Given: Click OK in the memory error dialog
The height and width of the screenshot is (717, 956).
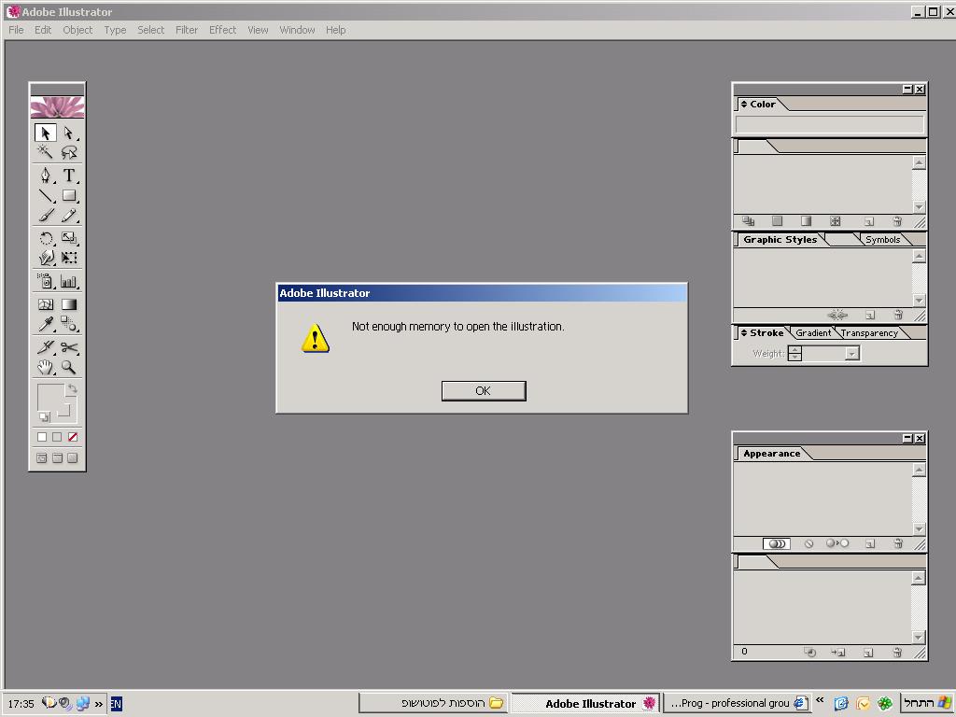Looking at the screenshot, I should point(484,391).
